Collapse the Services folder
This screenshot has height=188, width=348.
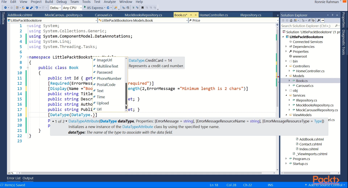pyautogui.click(x=286, y=95)
